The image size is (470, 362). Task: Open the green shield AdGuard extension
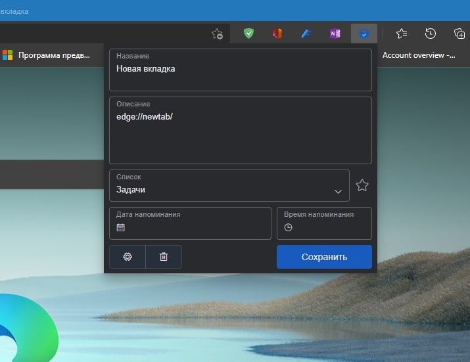click(248, 34)
